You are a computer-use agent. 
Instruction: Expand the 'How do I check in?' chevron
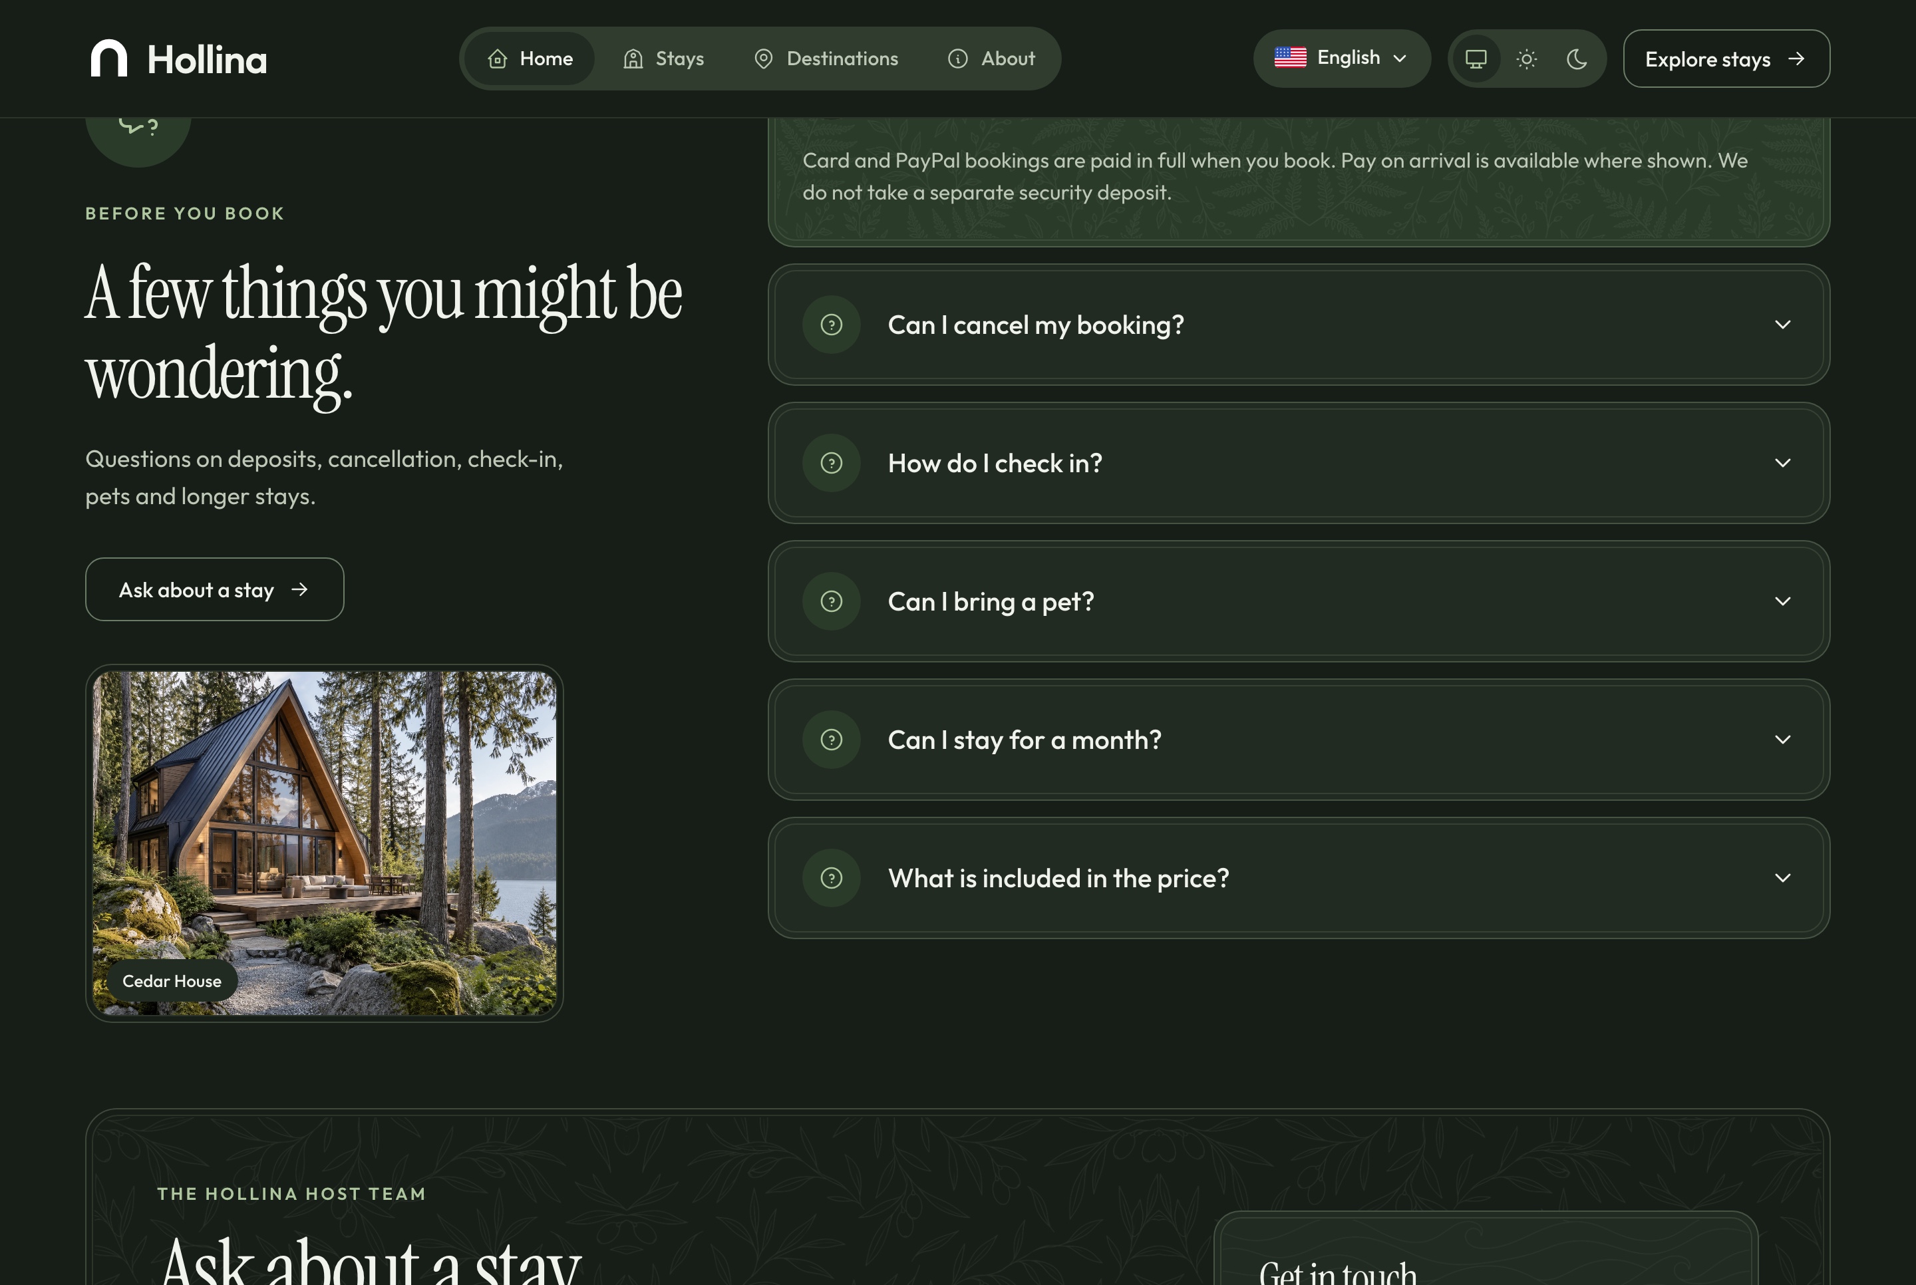(x=1782, y=463)
